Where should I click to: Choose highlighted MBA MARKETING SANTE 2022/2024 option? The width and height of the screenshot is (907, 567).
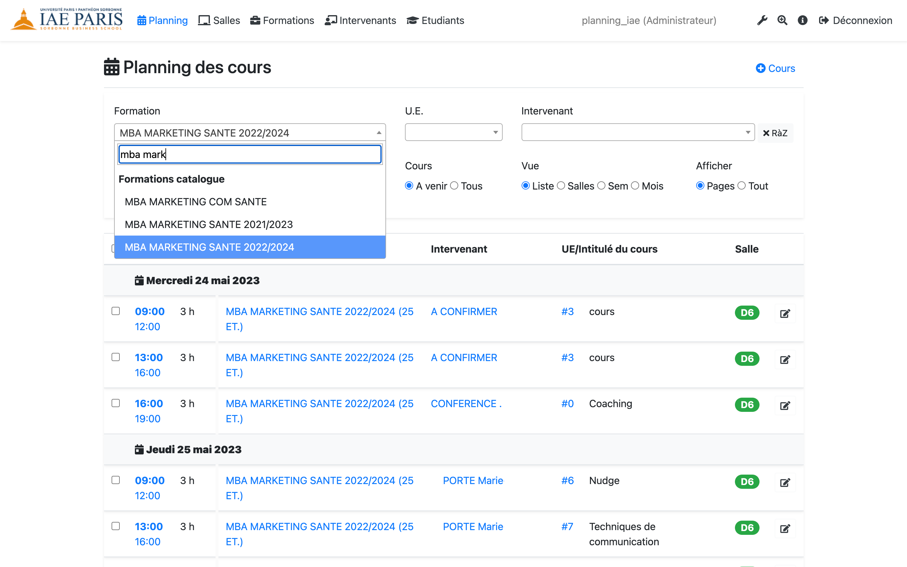(250, 247)
